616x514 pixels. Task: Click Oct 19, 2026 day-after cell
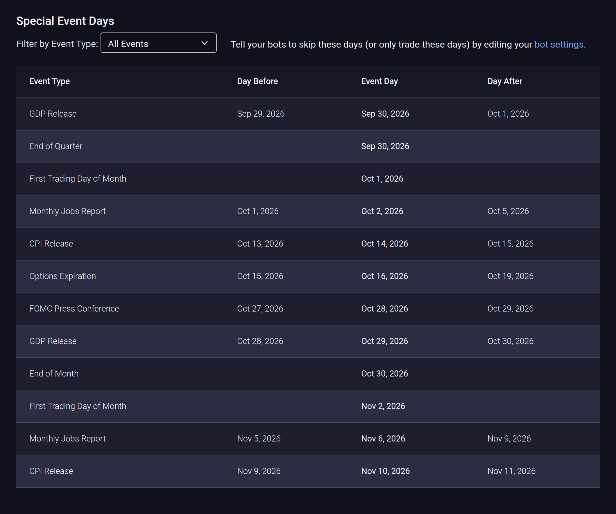(511, 276)
